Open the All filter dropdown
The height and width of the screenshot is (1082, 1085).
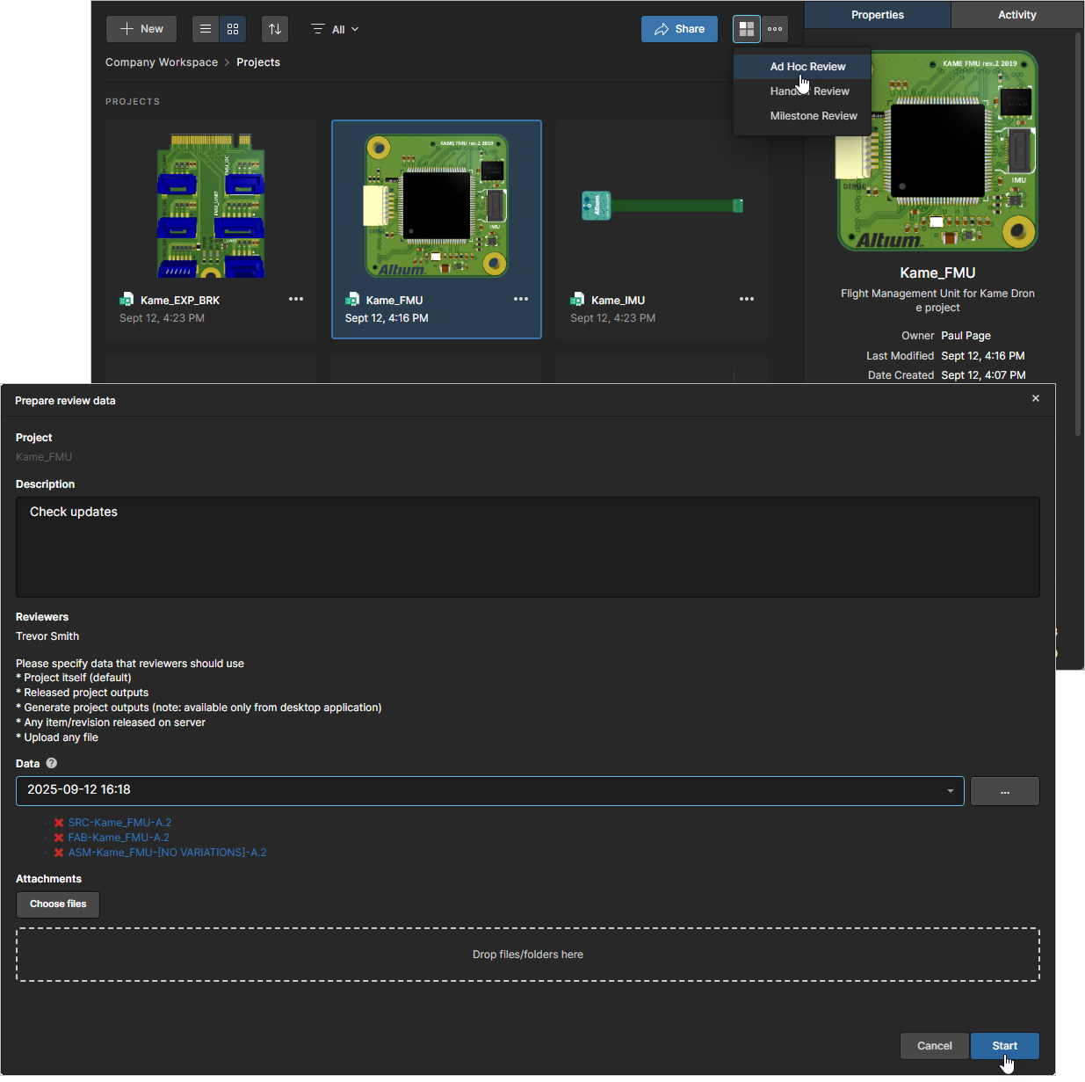335,29
